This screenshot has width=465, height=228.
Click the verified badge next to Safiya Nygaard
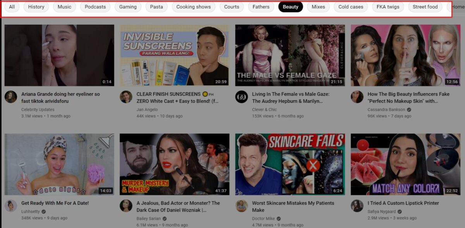tap(400, 211)
